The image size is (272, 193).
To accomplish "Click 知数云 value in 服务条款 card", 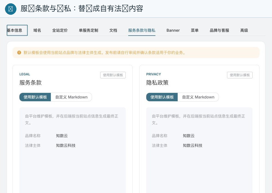I will click(x=62, y=136).
